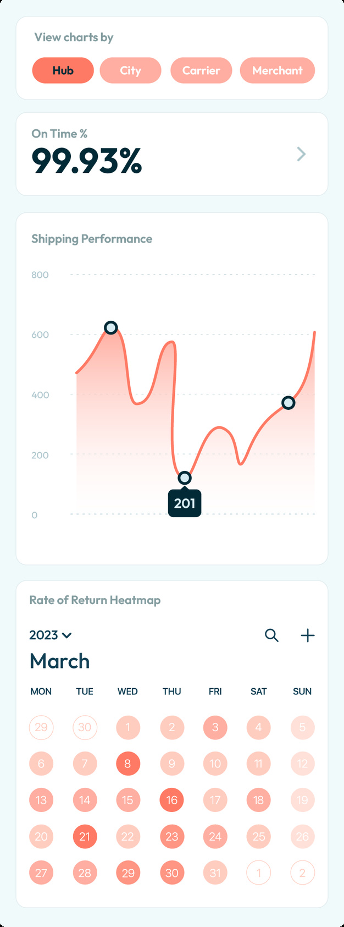Click the search magnifier icon in heatmap

[x=271, y=635]
